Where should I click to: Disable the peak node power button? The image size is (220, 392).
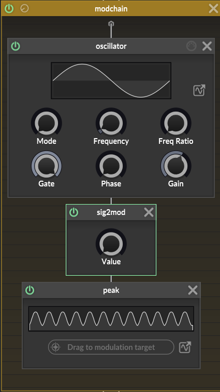pos(30,290)
